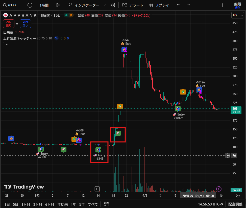Show the full history with すべて
The width and height of the screenshot is (246, 208).
93,204
